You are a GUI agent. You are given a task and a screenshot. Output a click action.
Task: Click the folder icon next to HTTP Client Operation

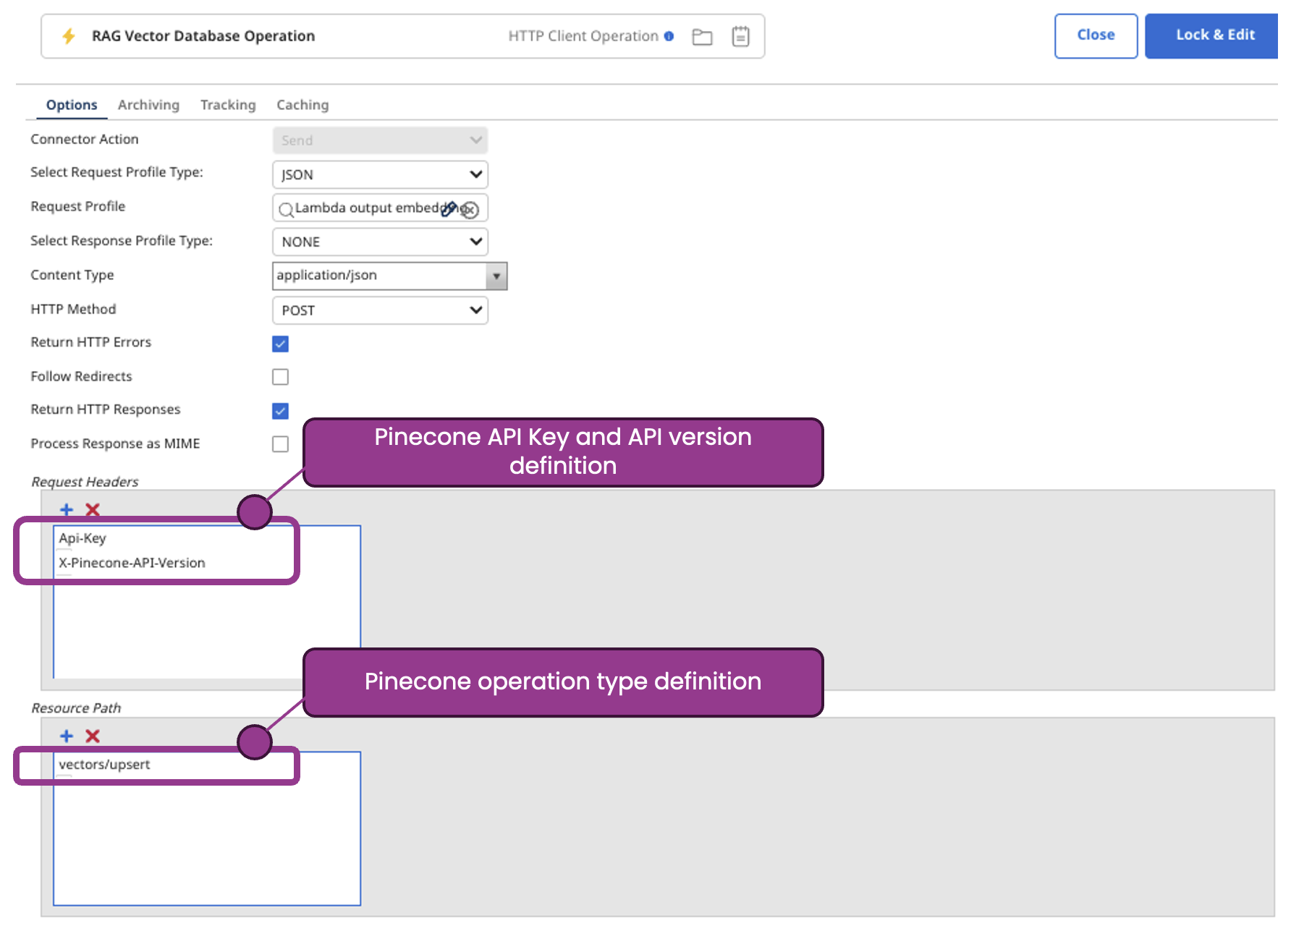pyautogui.click(x=702, y=35)
